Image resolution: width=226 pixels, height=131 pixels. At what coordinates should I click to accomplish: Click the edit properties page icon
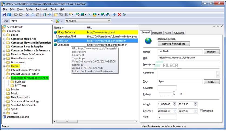click(x=125, y=14)
